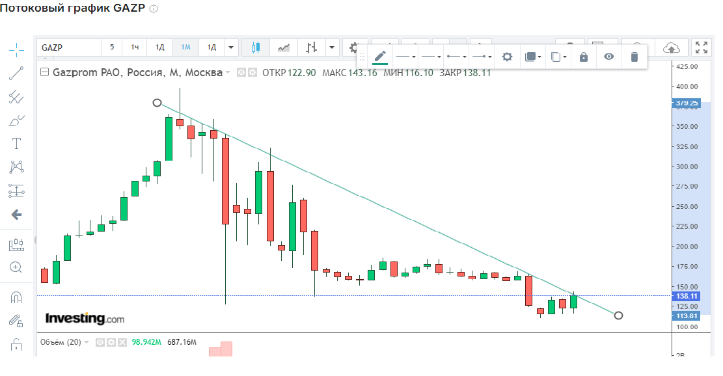Open line thickness dropdown in drawing toolbar
This screenshot has width=723, height=376.
click(x=431, y=57)
